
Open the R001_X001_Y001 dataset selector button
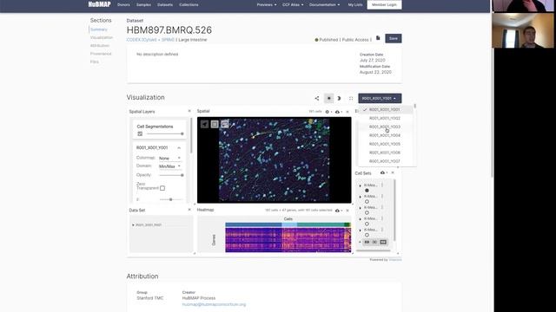click(x=380, y=98)
